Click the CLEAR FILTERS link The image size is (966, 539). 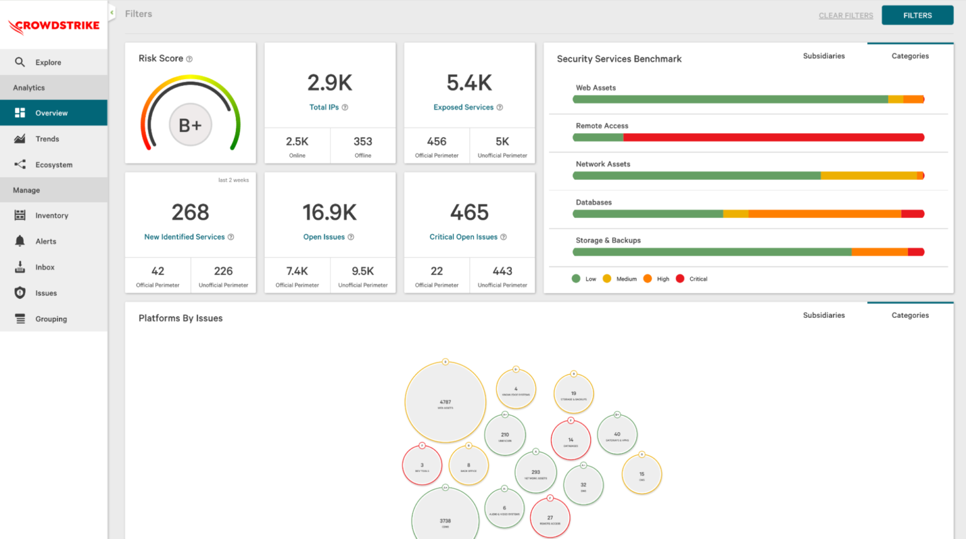point(845,15)
